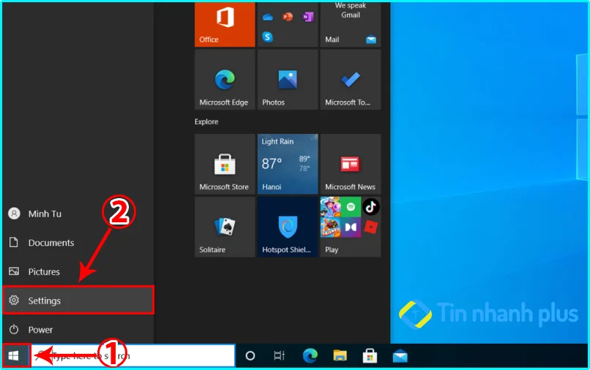590x370 pixels.
Task: Open the Minh Tu user account
Action: point(78,214)
